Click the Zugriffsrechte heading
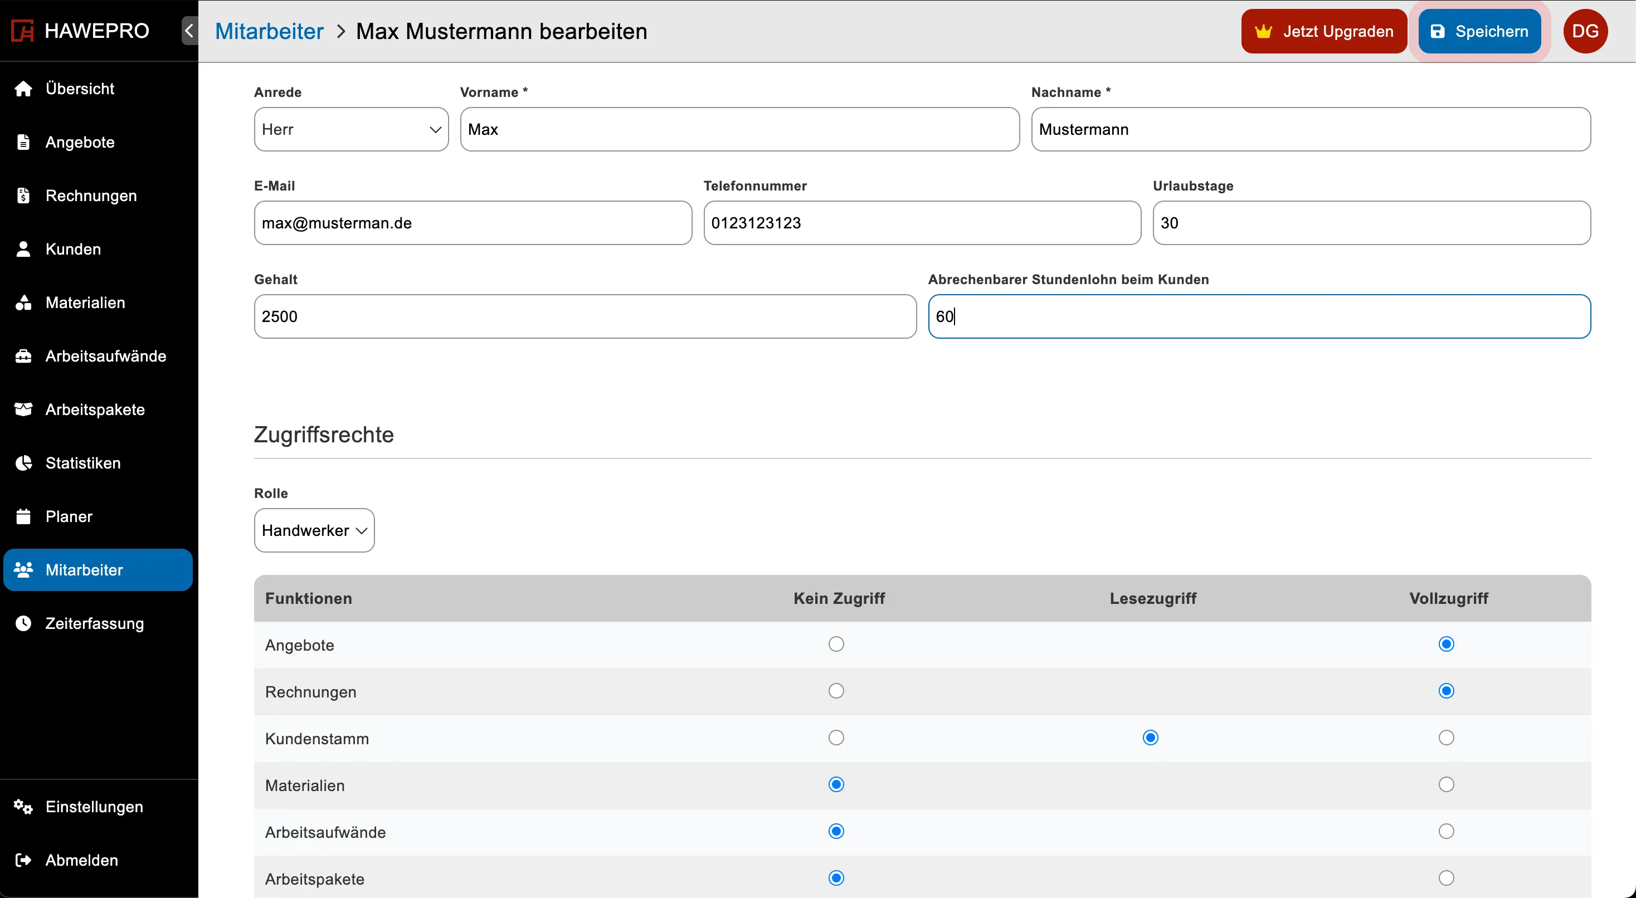Image resolution: width=1636 pixels, height=898 pixels. [x=324, y=435]
